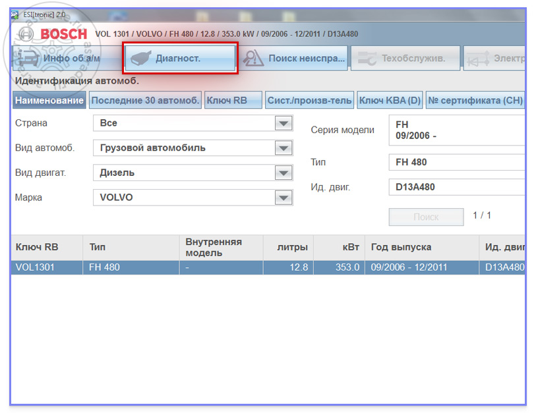Click the 12.8 litres cell
The image size is (536, 413).
[x=288, y=267]
